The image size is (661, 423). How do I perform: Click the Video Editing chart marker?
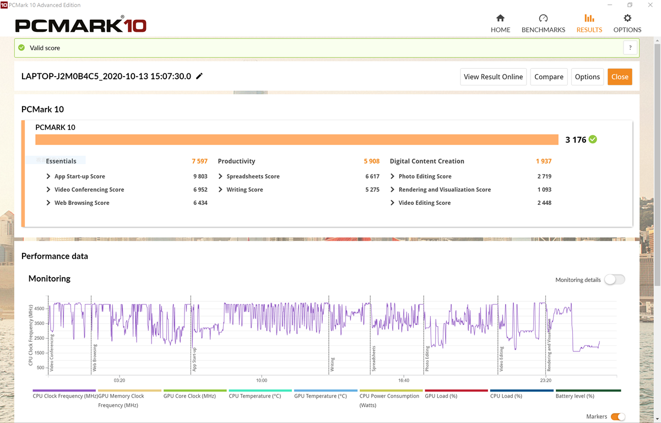tap(501, 358)
